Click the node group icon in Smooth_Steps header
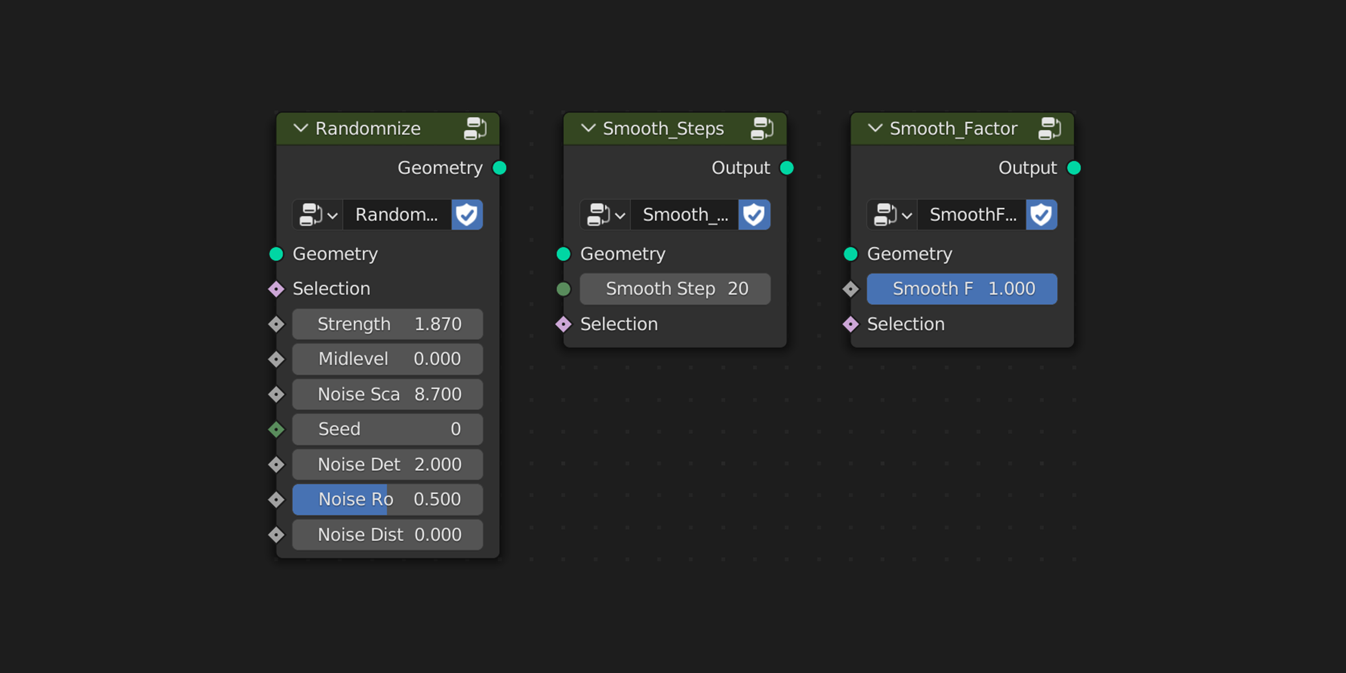This screenshot has width=1346, height=673. (762, 128)
